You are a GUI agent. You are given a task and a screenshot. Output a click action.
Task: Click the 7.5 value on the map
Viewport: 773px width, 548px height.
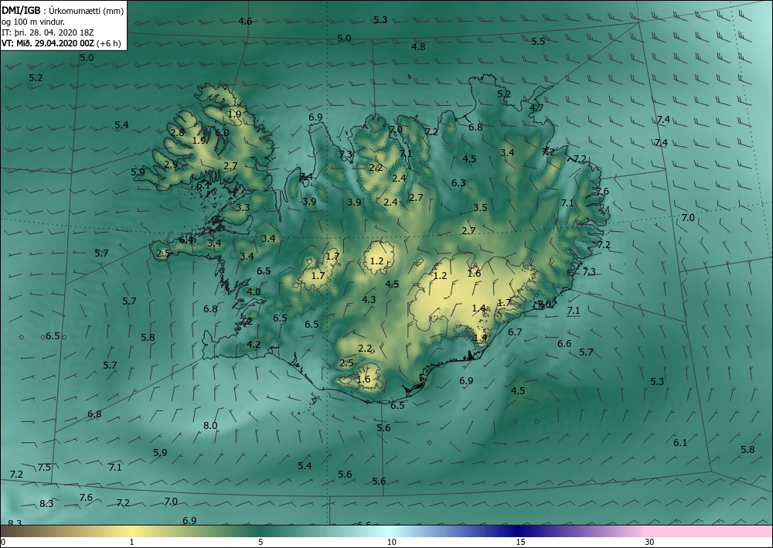tap(44, 467)
